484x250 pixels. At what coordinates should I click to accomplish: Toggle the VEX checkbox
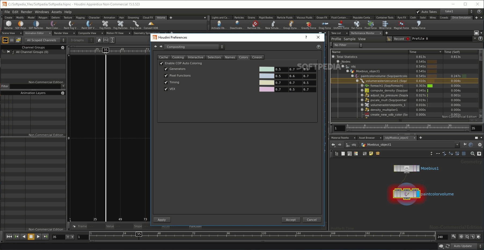tap(166, 89)
